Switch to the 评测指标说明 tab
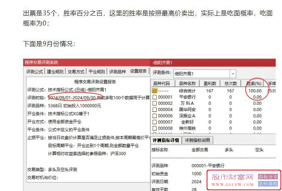 coord(197,140)
